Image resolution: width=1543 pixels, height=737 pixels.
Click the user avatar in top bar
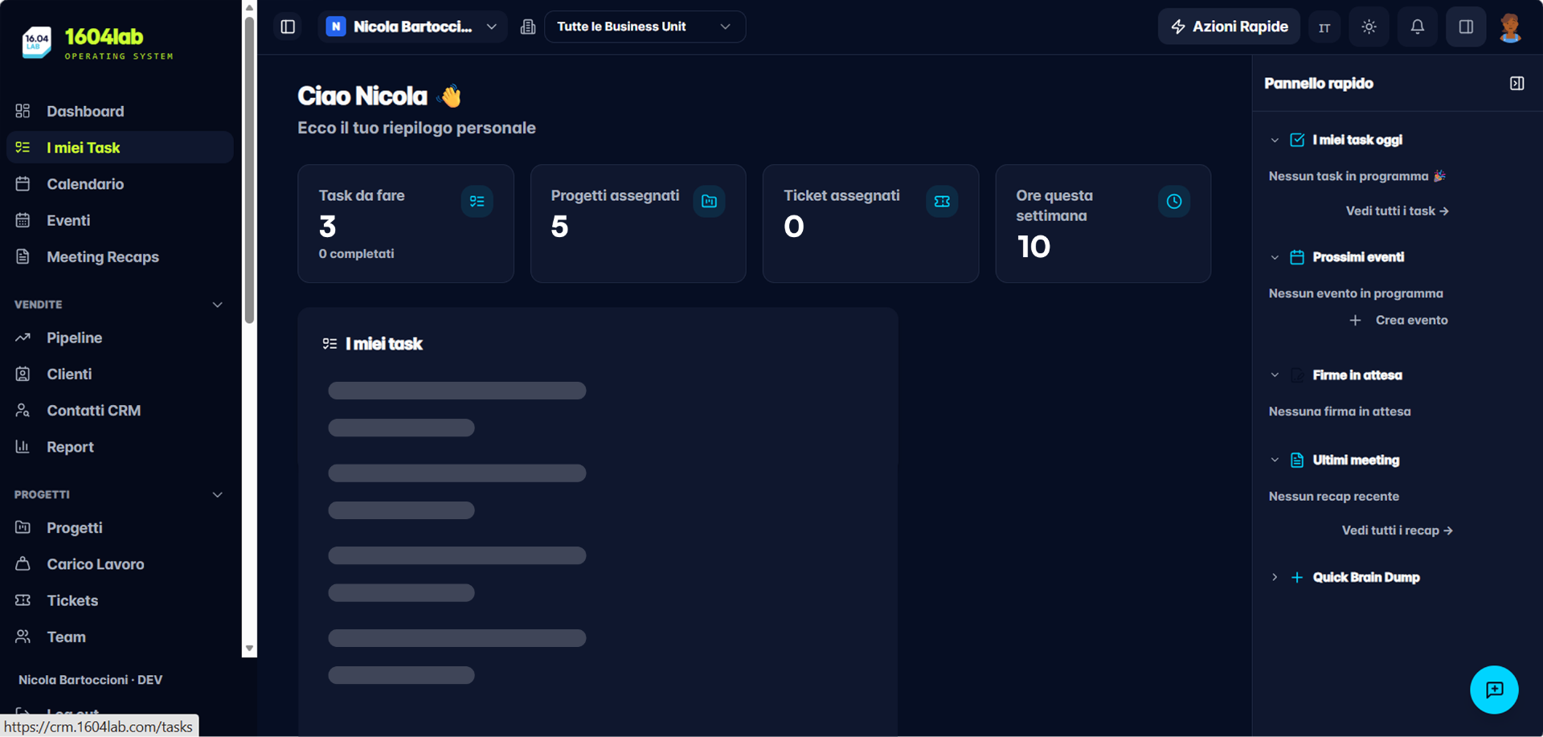[1510, 27]
